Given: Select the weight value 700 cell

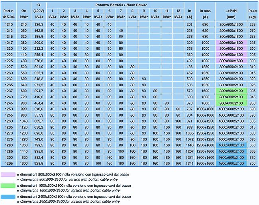Looking at the screenshot, I should (252, 164).
